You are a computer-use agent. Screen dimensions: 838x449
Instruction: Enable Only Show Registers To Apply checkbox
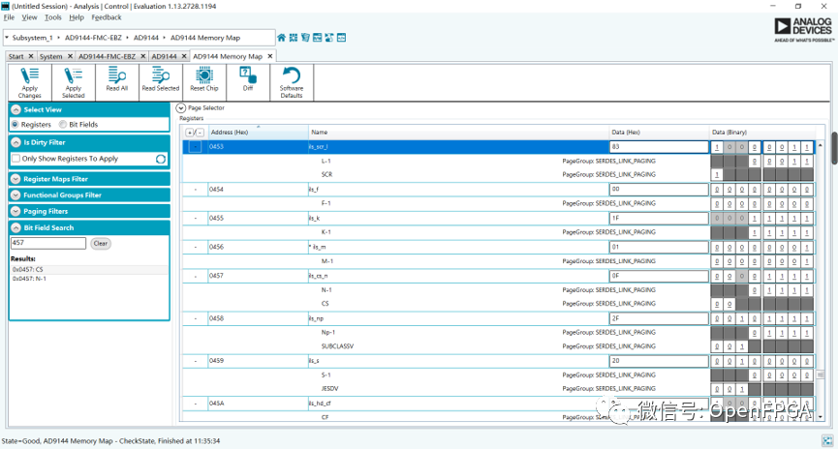[x=16, y=159]
